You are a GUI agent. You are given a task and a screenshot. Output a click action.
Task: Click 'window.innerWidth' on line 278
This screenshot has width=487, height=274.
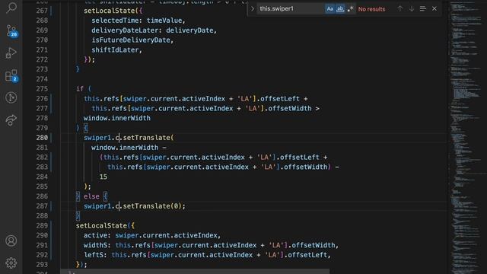(116, 118)
